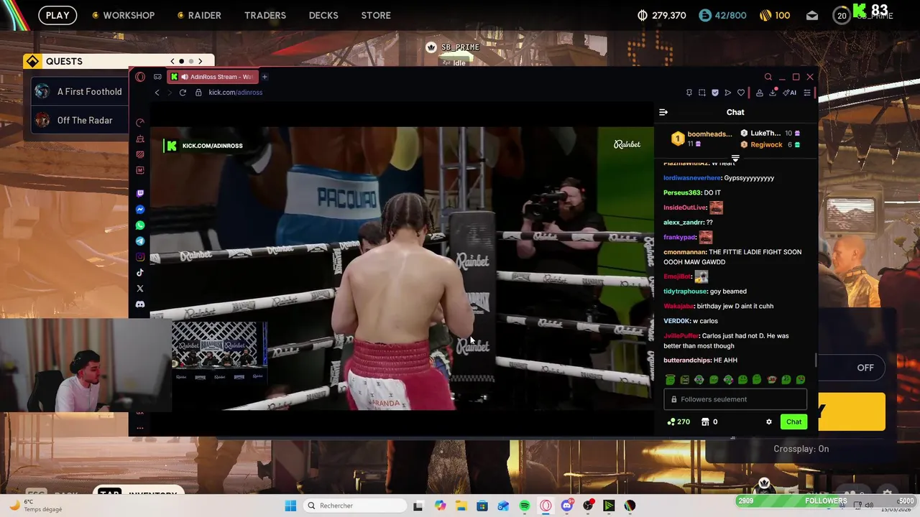The image size is (920, 517).
Task: Open Discord in the Opera sidebar
Action: 140,304
